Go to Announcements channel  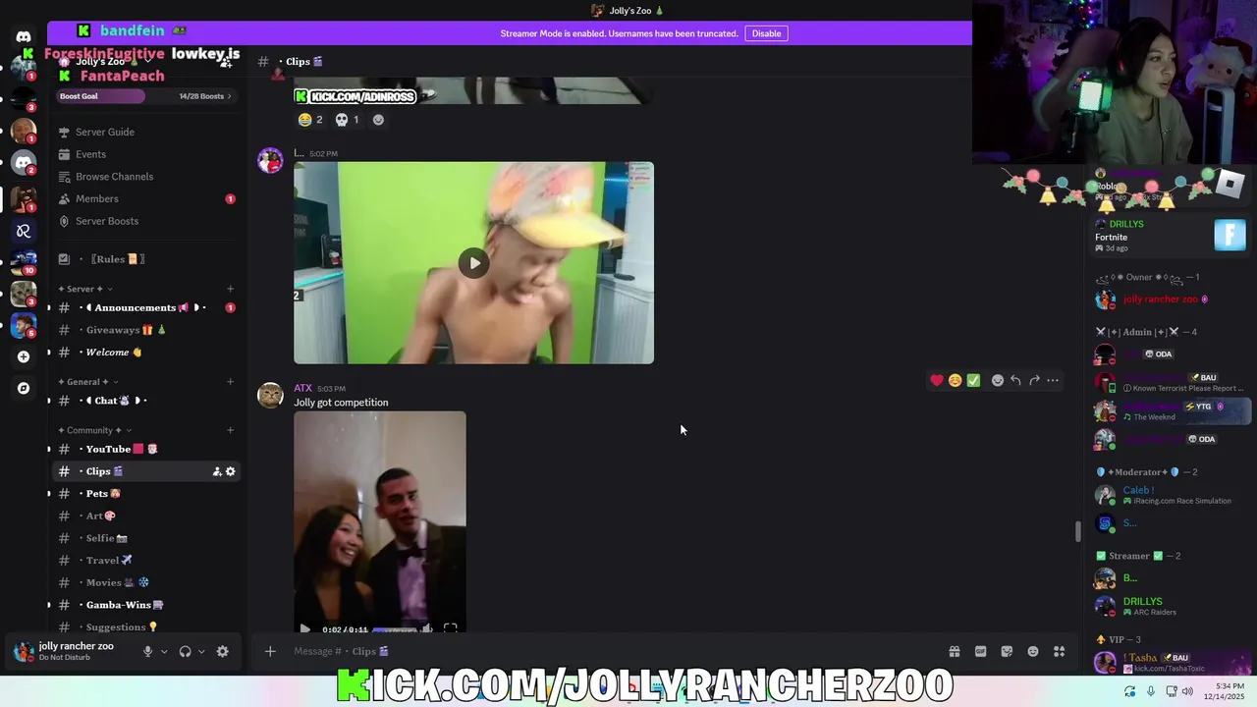pos(147,307)
